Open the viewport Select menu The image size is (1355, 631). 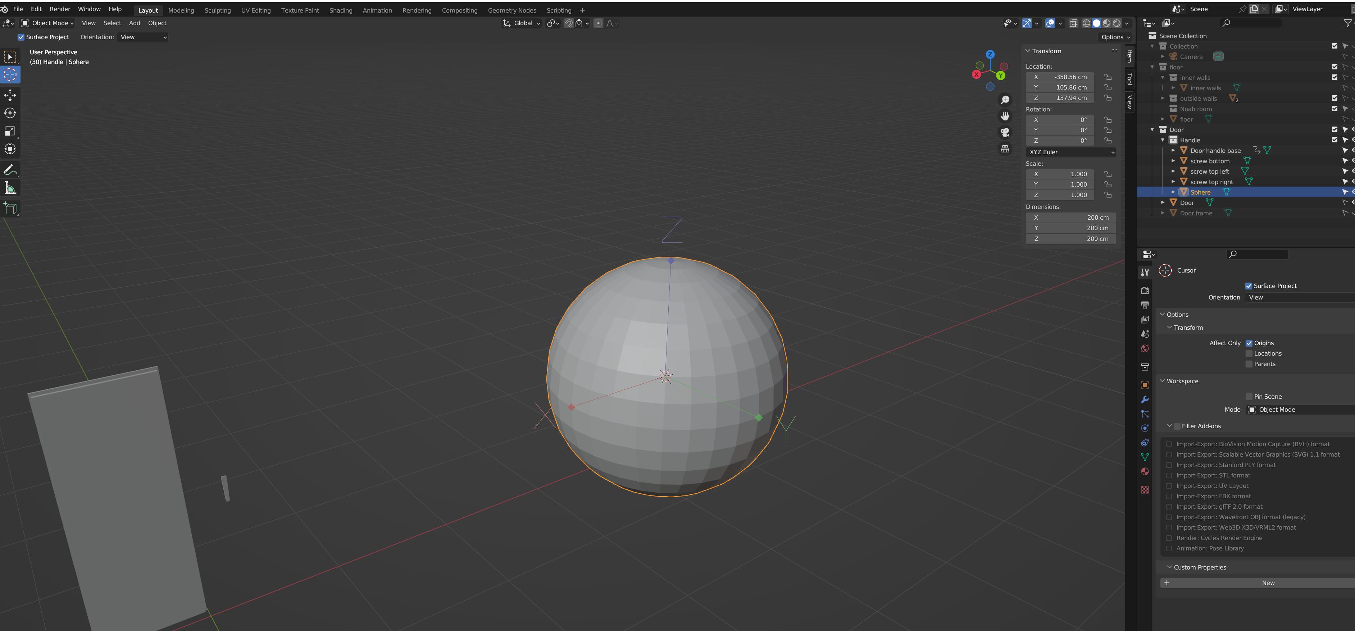point(112,23)
